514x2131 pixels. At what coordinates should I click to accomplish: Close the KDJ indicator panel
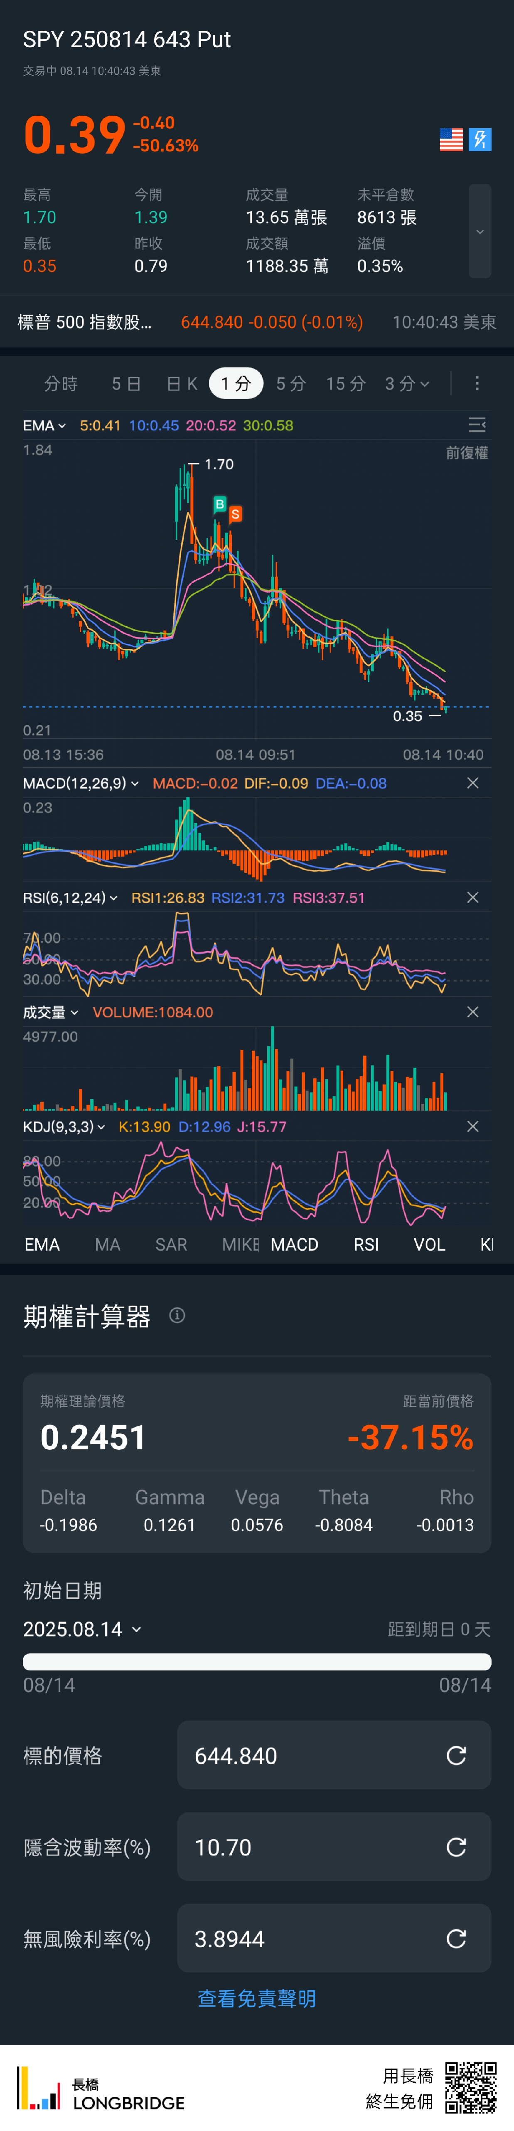click(x=473, y=1126)
